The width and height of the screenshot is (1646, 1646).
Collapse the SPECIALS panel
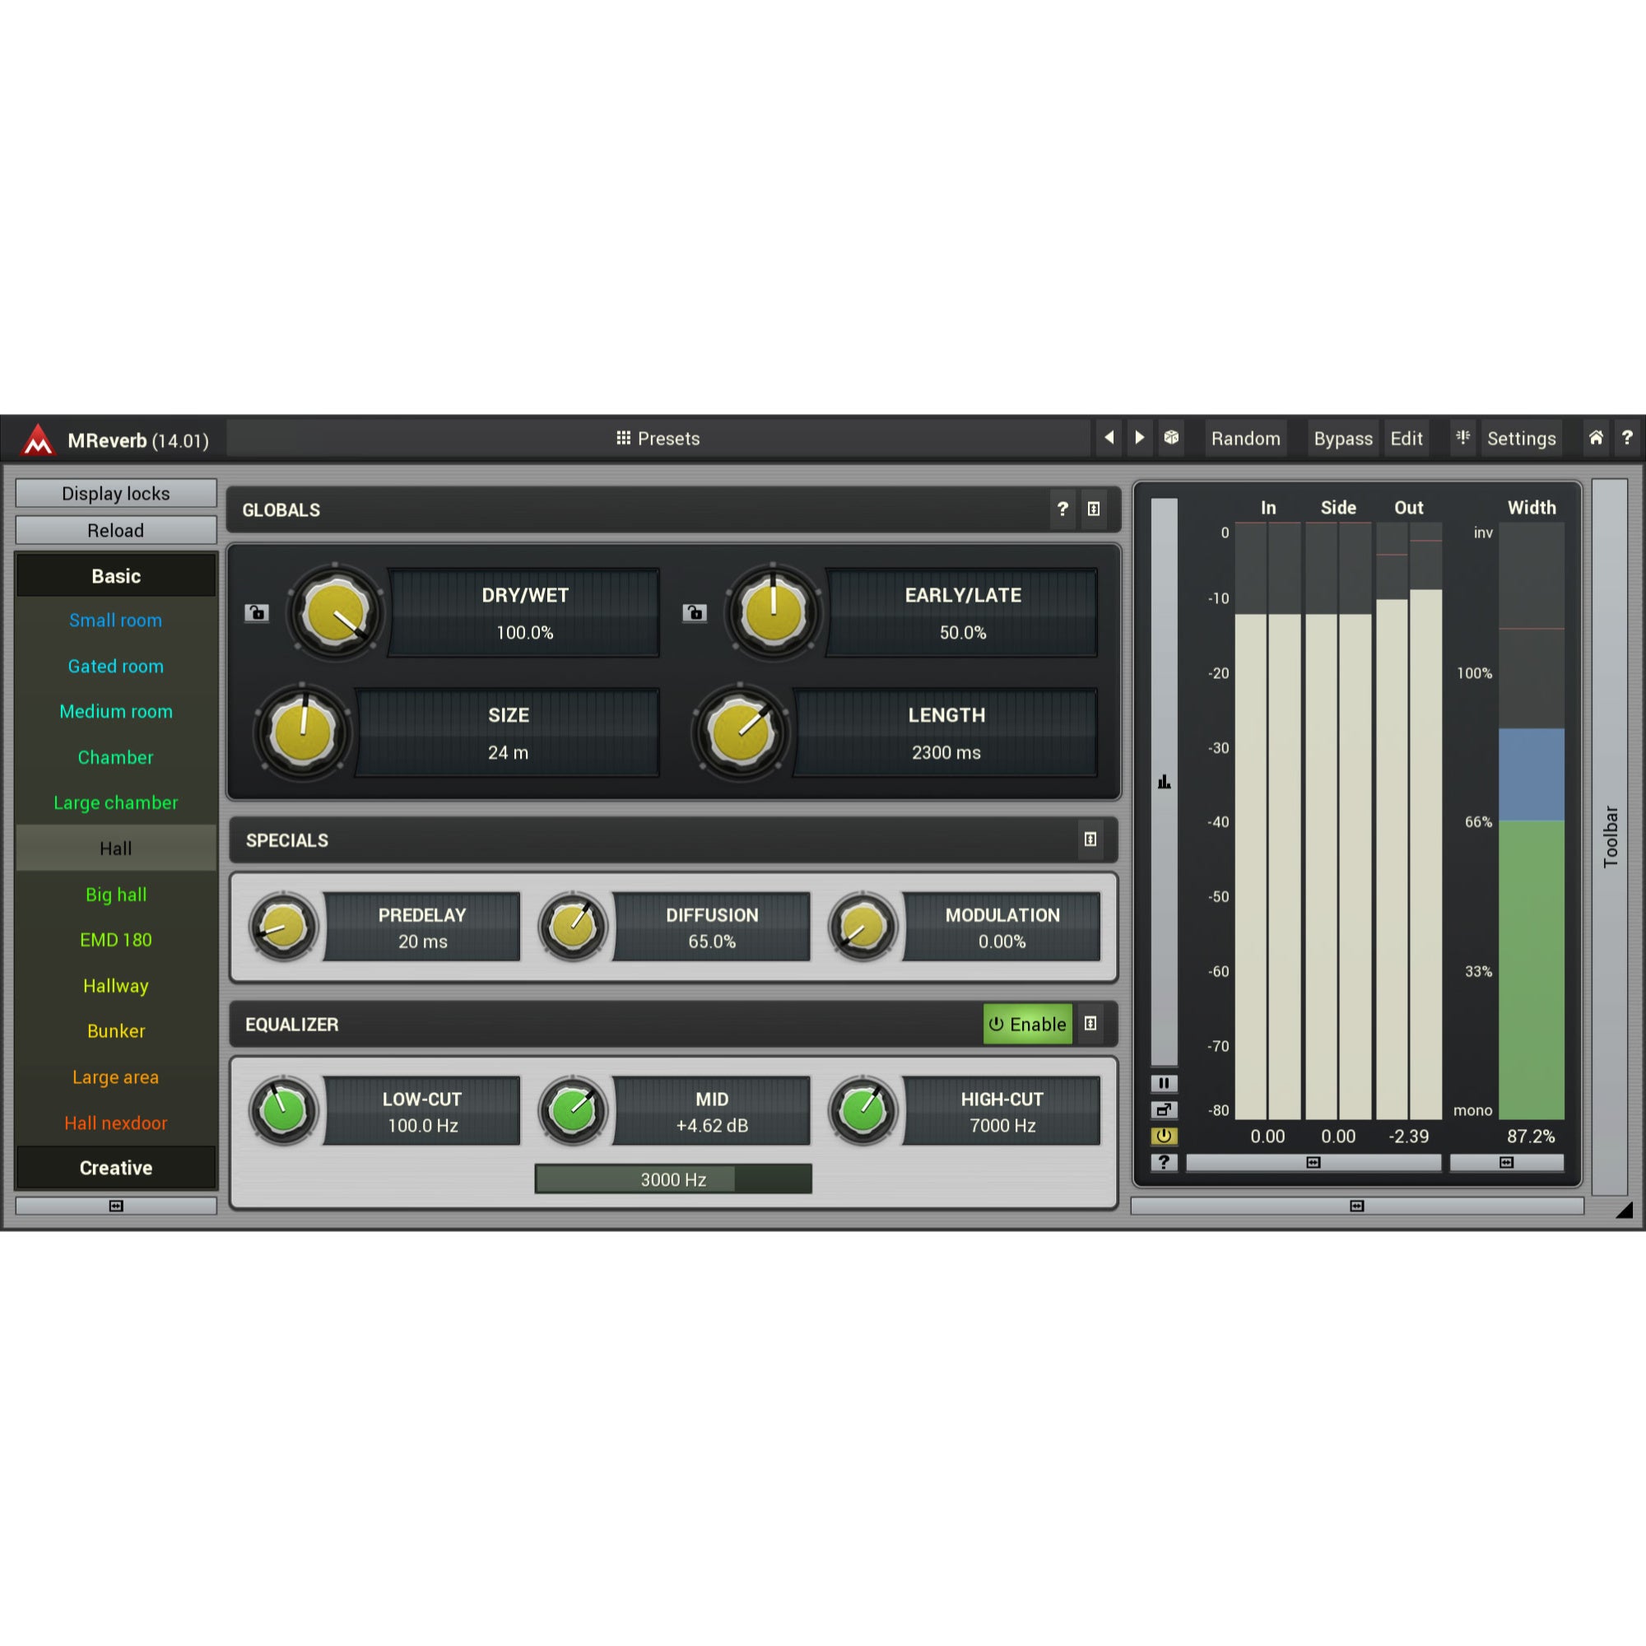click(x=1090, y=840)
